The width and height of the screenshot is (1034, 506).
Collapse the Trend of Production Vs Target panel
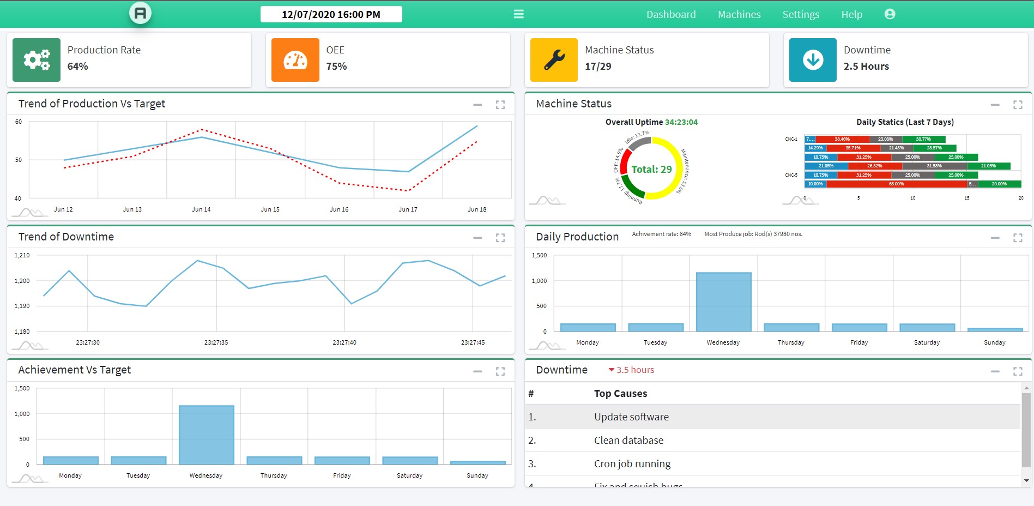[x=477, y=105]
